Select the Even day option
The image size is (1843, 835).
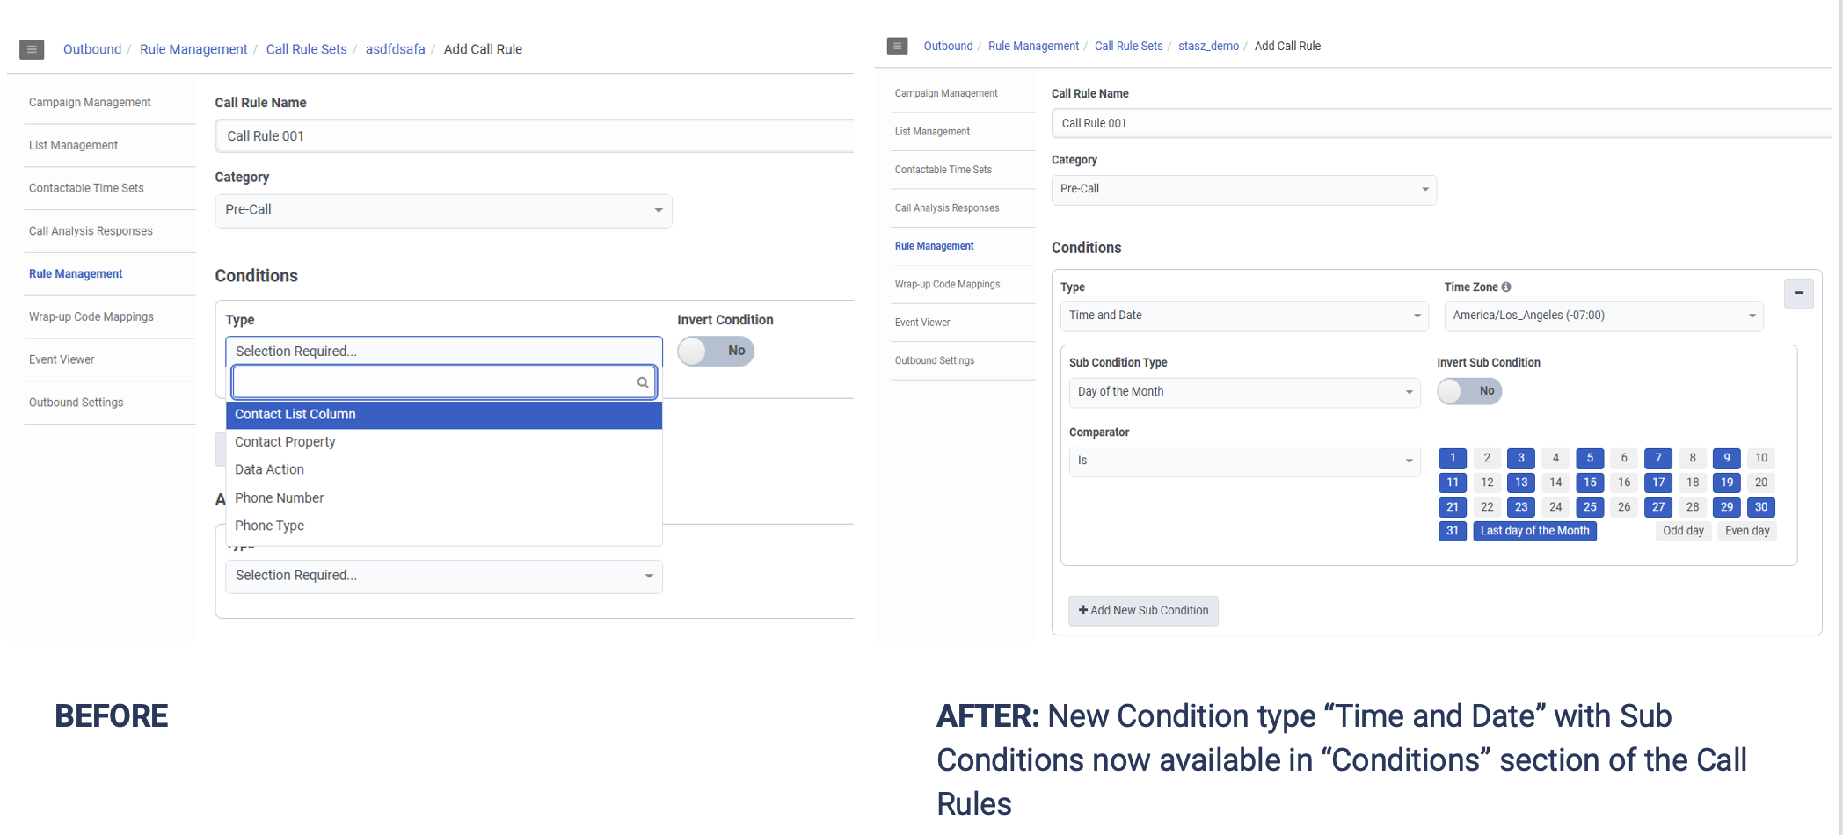click(x=1746, y=531)
